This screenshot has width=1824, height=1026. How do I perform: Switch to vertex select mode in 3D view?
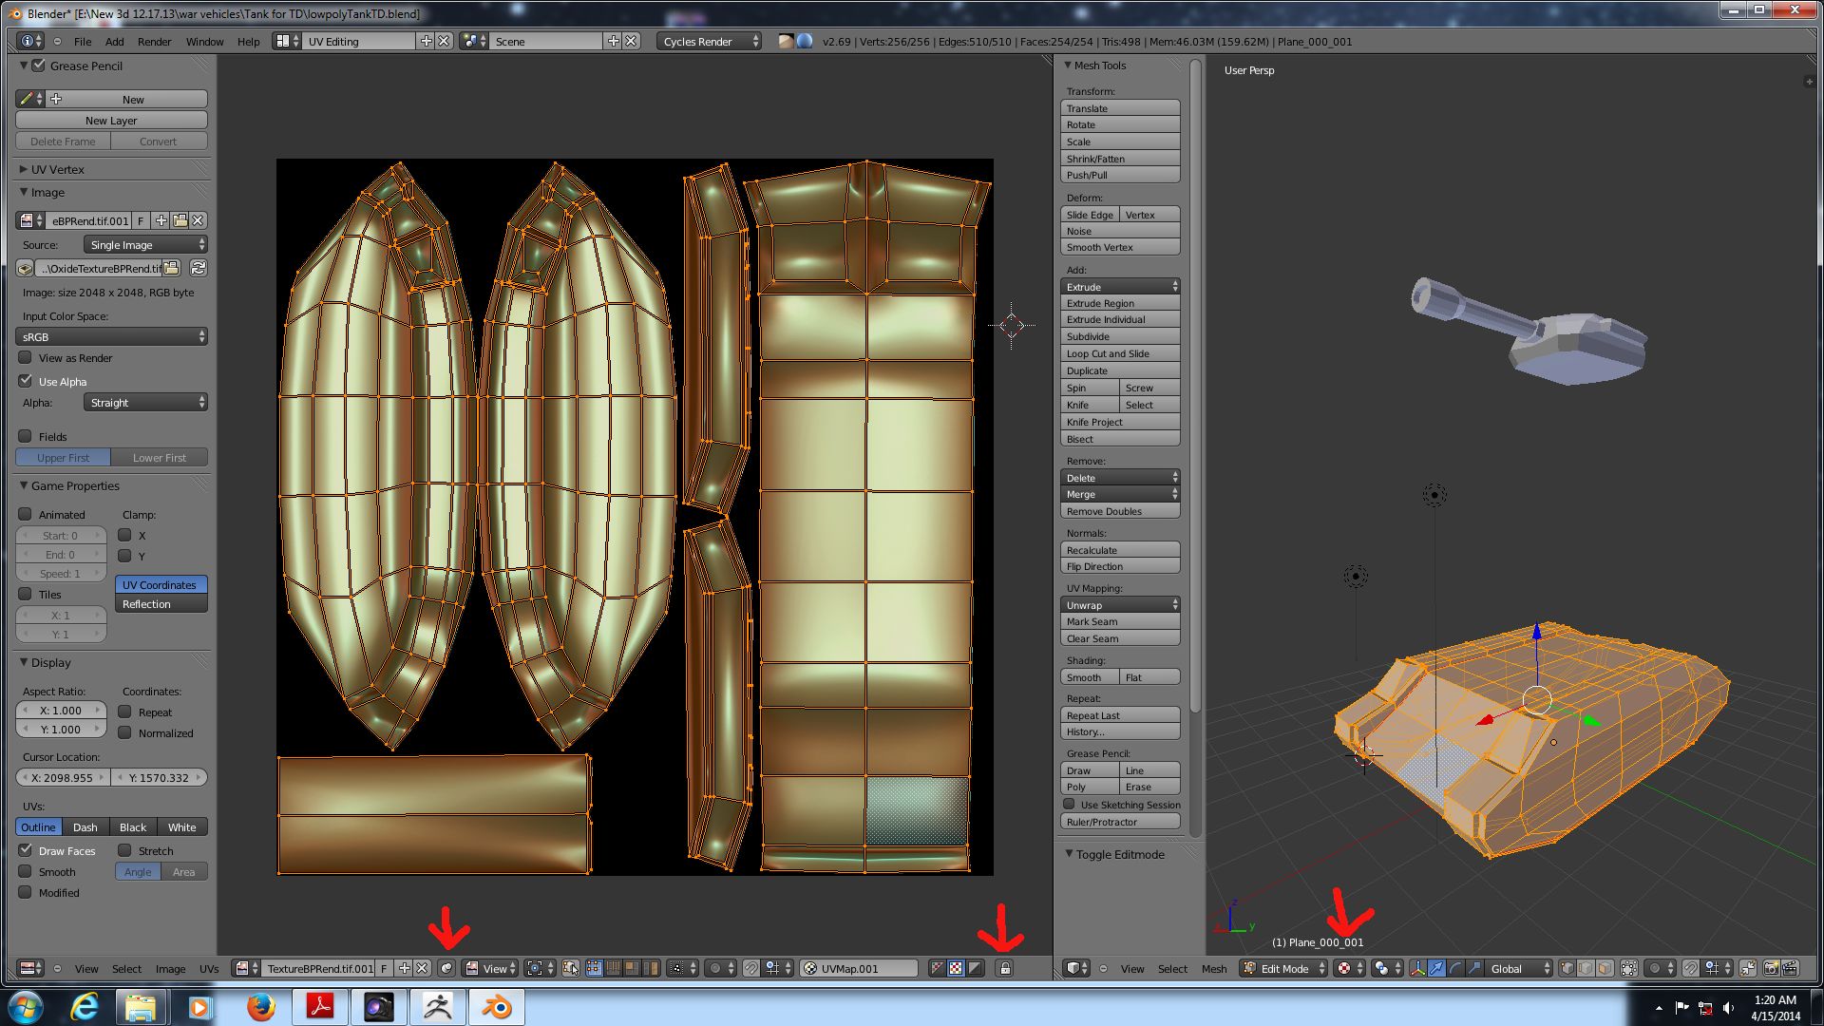point(1567,969)
